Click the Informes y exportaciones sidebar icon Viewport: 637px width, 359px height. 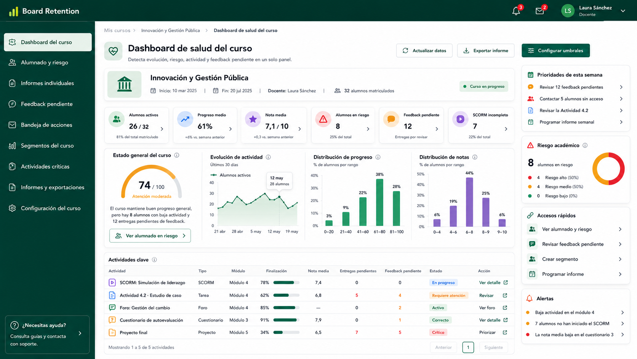12,187
